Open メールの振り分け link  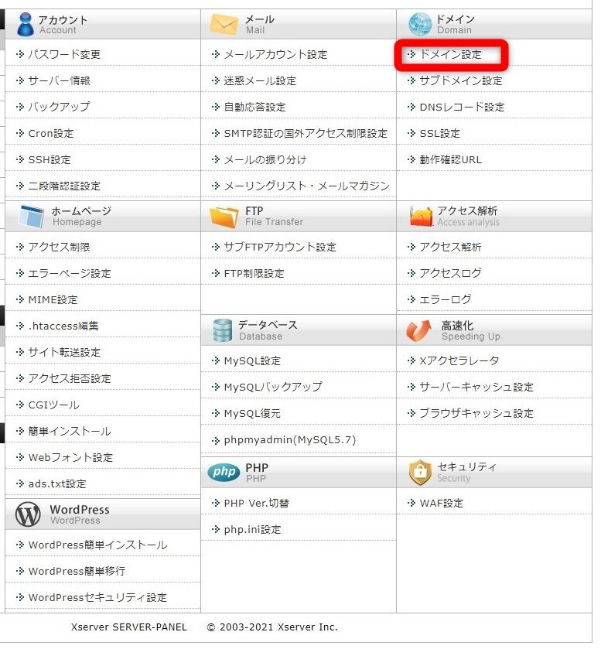point(265,160)
